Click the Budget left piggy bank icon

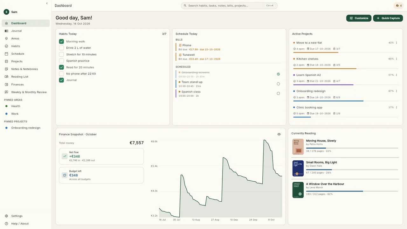(x=65, y=175)
